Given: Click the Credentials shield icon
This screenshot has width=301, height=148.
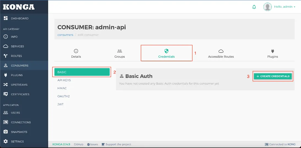Looking at the screenshot, I should (166, 51).
